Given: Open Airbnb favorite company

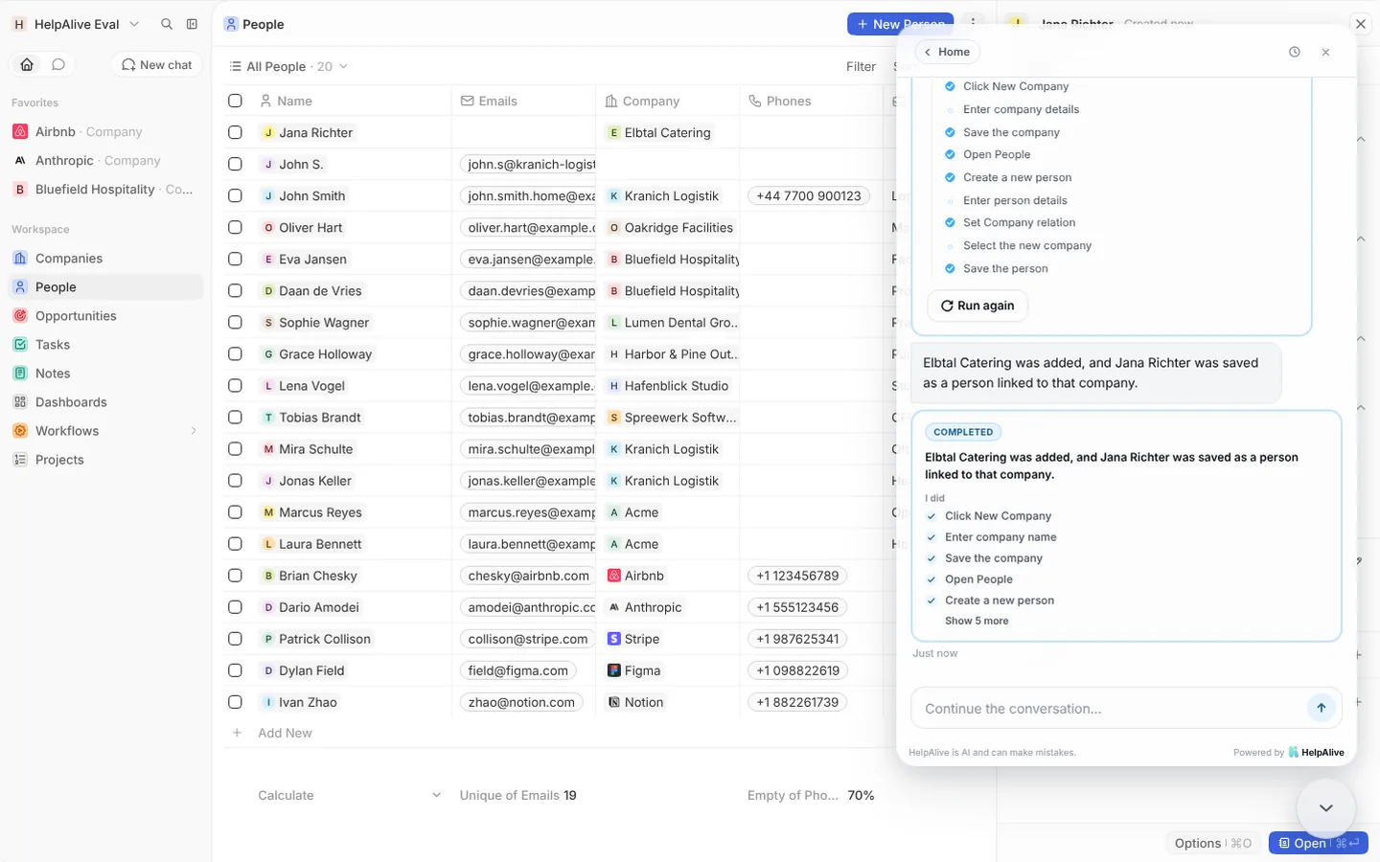Looking at the screenshot, I should point(106,131).
